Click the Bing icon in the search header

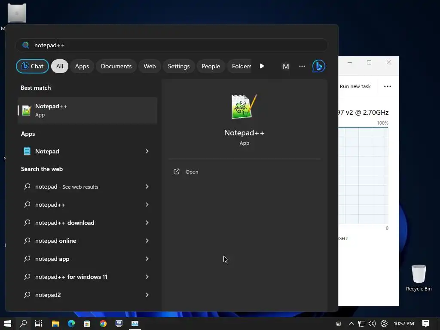[318, 66]
